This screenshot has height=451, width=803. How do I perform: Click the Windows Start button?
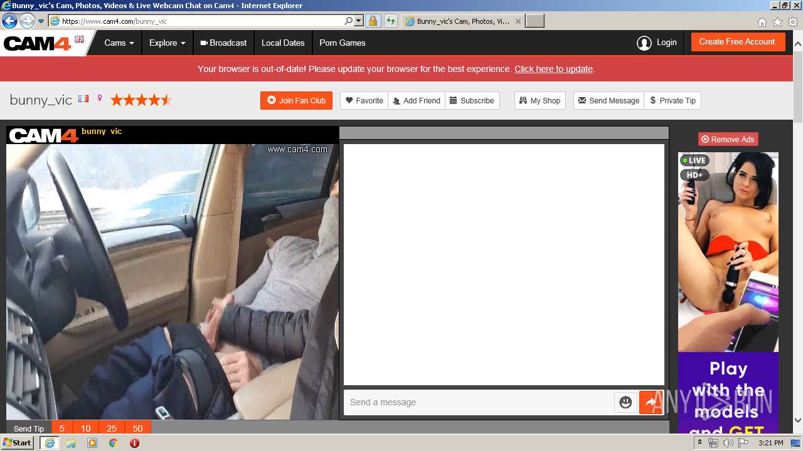[x=17, y=442]
